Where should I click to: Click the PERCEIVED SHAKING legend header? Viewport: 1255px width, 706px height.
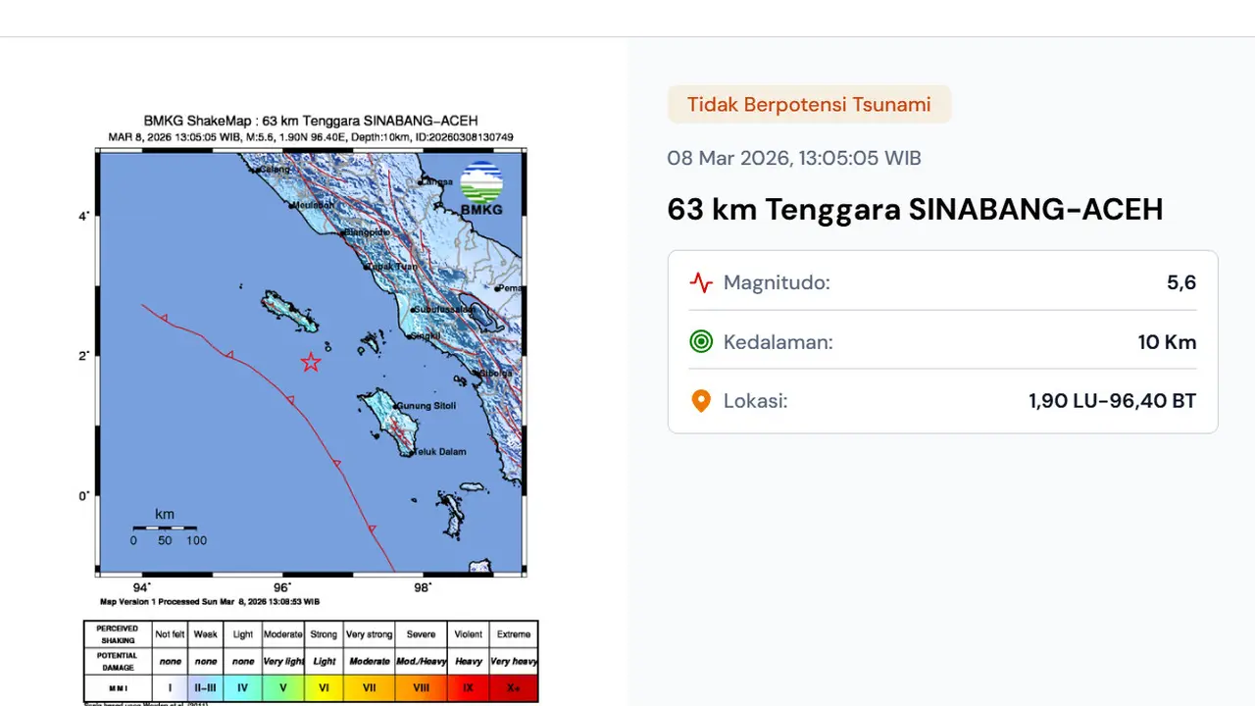coord(118,634)
